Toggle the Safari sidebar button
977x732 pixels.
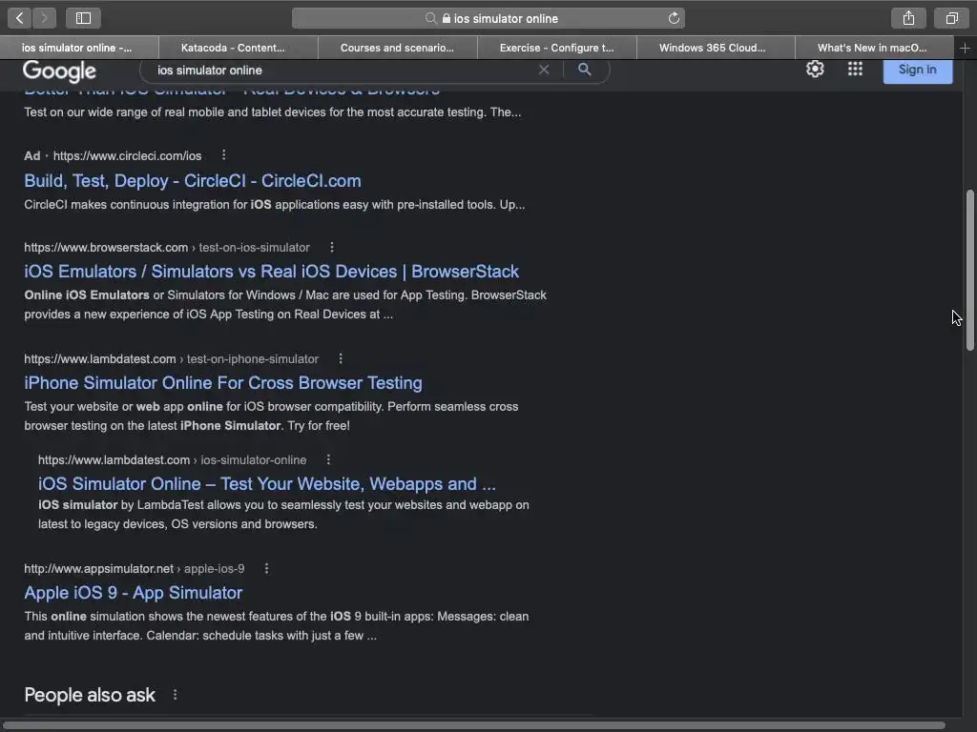(x=84, y=18)
